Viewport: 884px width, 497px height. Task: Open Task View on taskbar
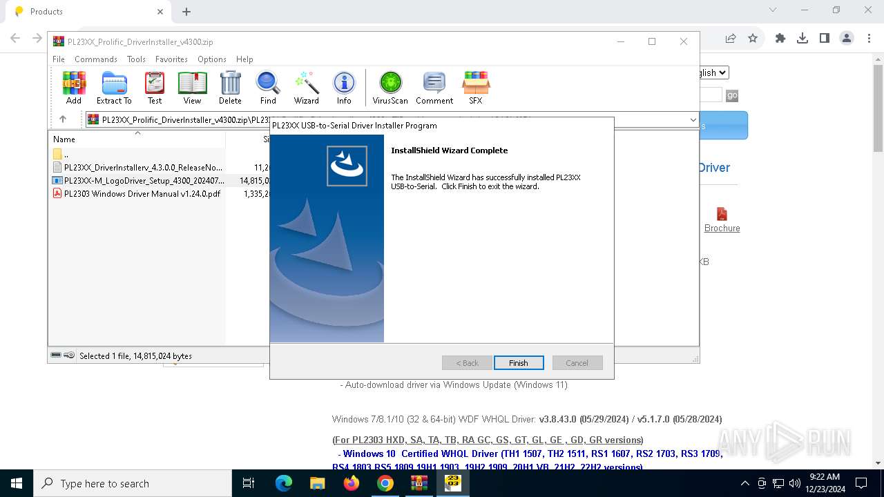249,483
